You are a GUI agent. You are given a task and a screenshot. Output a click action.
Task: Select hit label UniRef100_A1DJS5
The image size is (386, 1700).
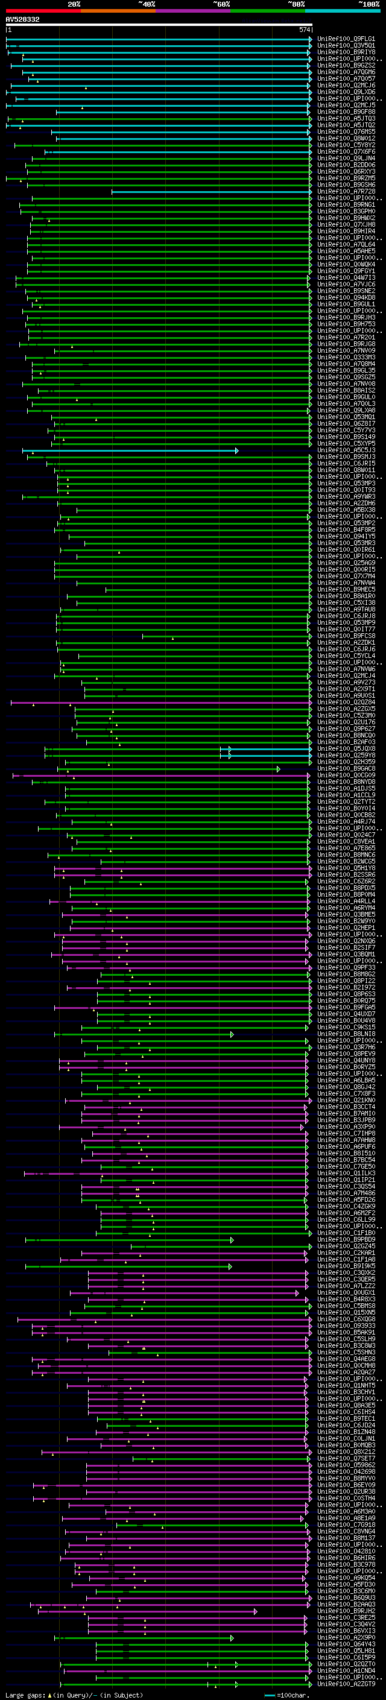[346, 789]
